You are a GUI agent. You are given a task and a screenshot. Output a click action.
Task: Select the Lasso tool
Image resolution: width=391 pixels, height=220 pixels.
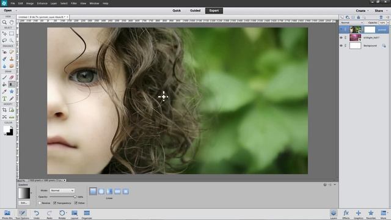point(4,40)
